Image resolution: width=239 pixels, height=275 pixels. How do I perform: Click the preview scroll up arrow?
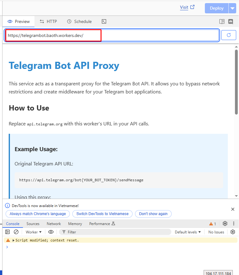coord(237,47)
